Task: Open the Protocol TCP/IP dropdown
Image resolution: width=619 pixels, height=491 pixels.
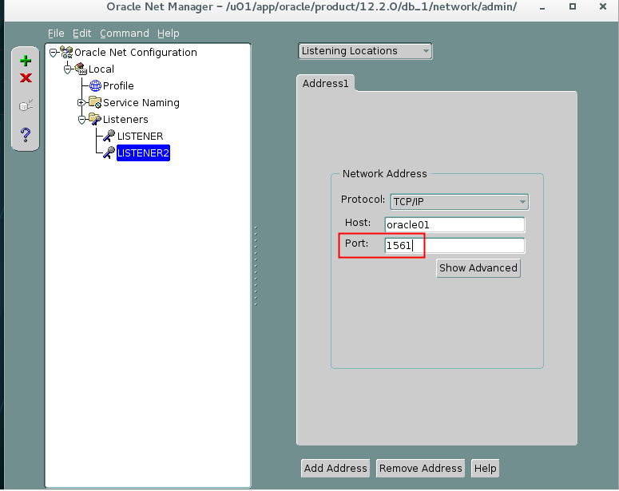Action: 458,202
